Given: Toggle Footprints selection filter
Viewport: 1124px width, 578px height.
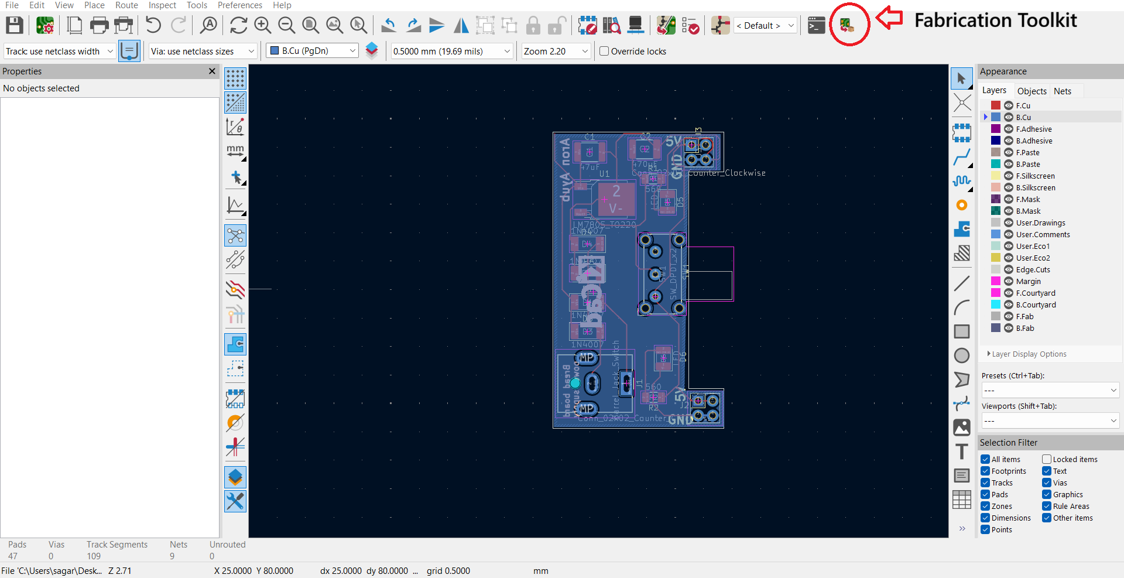Looking at the screenshot, I should (x=985, y=471).
